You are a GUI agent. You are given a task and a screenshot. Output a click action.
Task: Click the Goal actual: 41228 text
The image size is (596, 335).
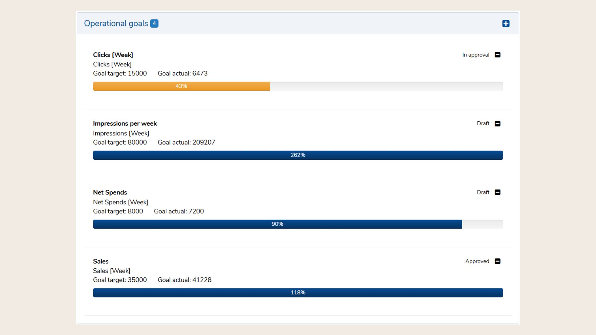(184, 280)
